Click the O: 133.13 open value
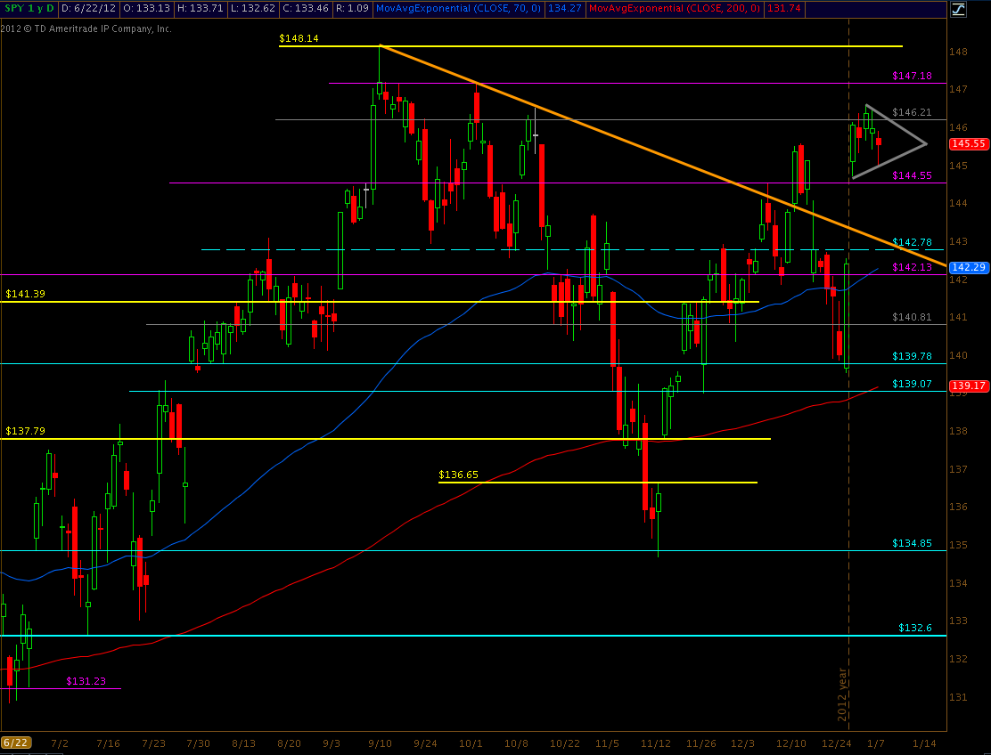The image size is (991, 755). pyautogui.click(x=148, y=8)
